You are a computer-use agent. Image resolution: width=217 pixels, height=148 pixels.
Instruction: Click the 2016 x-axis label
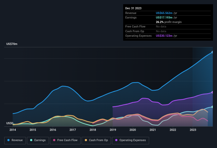click(53, 130)
